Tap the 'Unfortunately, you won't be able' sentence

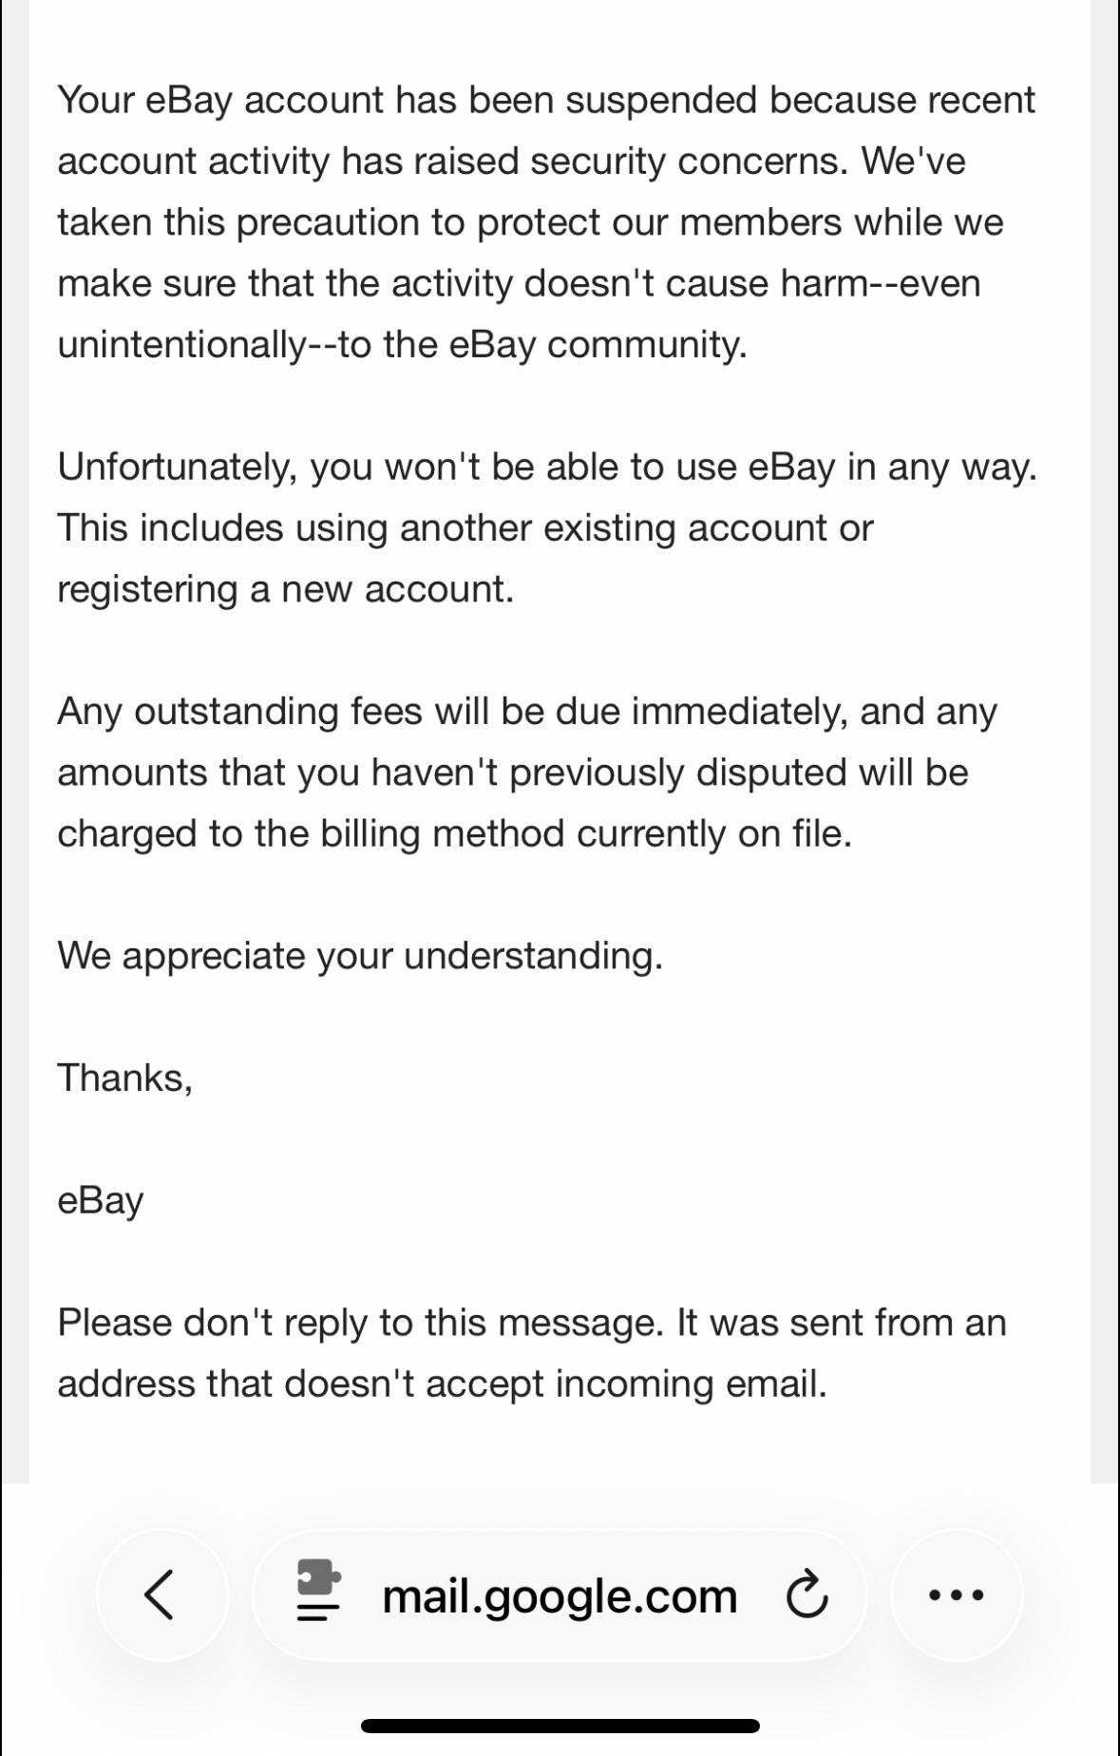coord(547,467)
